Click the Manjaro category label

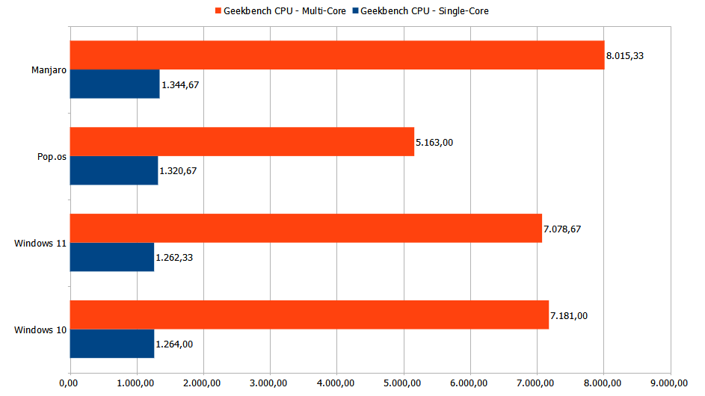(49, 70)
